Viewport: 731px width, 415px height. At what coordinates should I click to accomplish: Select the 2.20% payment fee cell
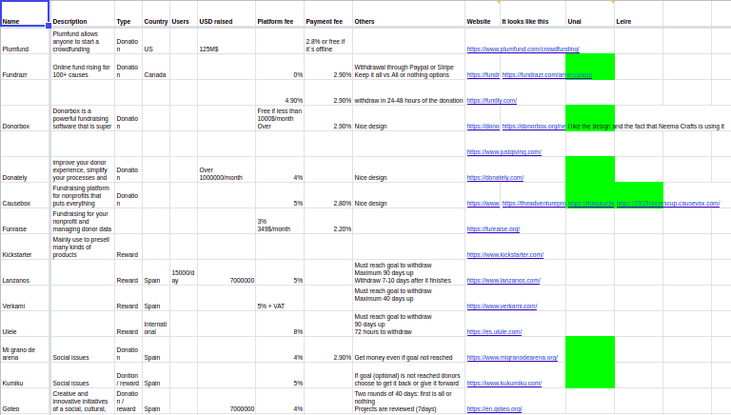(x=328, y=221)
